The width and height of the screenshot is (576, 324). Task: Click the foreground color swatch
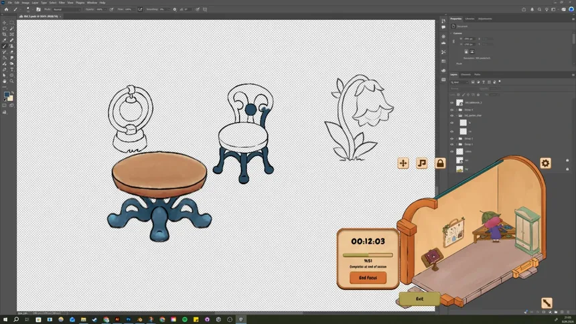click(6, 95)
